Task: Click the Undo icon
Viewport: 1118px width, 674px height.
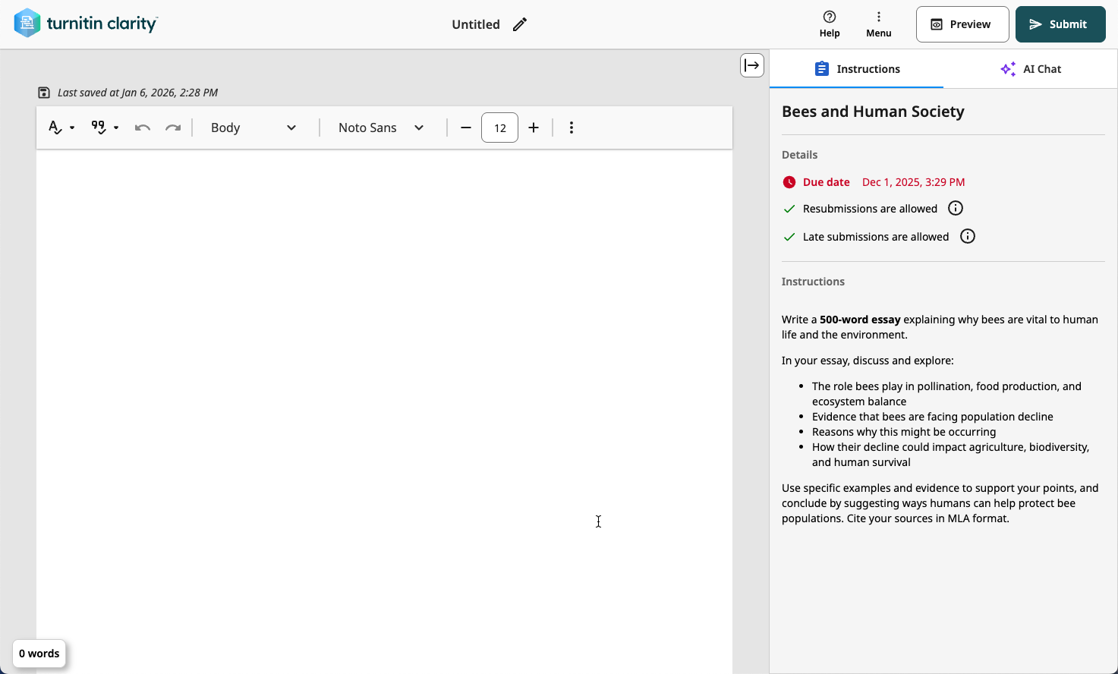Action: 143,128
